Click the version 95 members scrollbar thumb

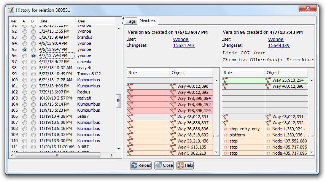216,136
